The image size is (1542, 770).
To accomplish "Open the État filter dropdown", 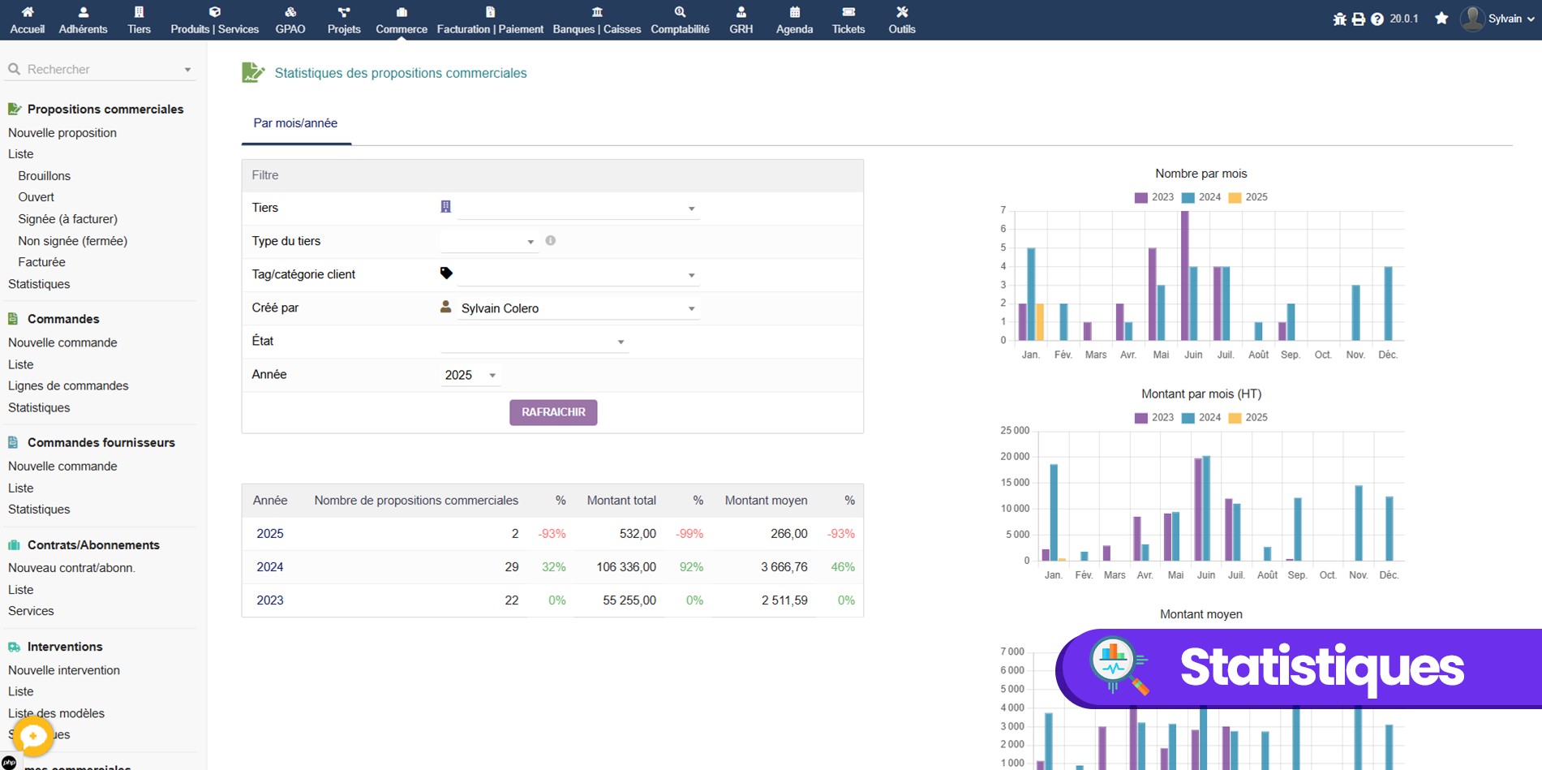I will coord(535,342).
